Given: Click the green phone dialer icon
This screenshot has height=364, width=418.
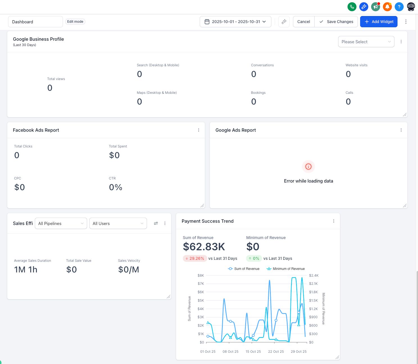Looking at the screenshot, I should point(352,6).
